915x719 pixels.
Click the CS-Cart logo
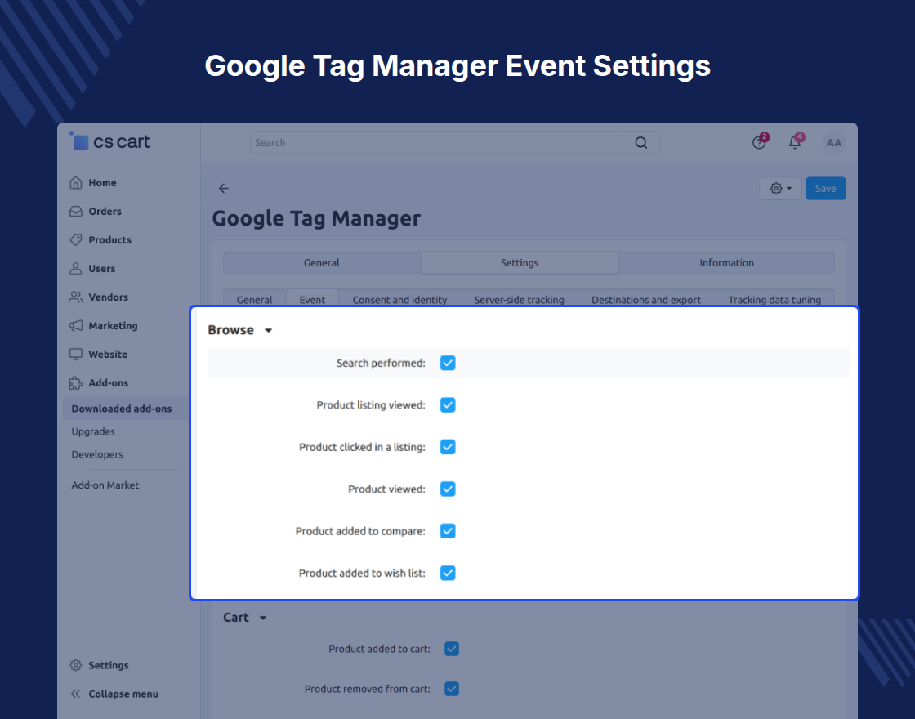point(109,141)
